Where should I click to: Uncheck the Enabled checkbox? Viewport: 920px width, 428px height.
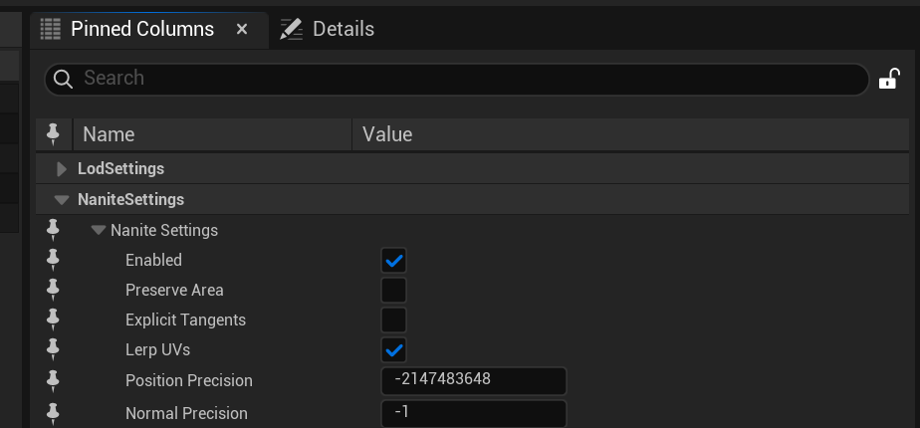(393, 261)
